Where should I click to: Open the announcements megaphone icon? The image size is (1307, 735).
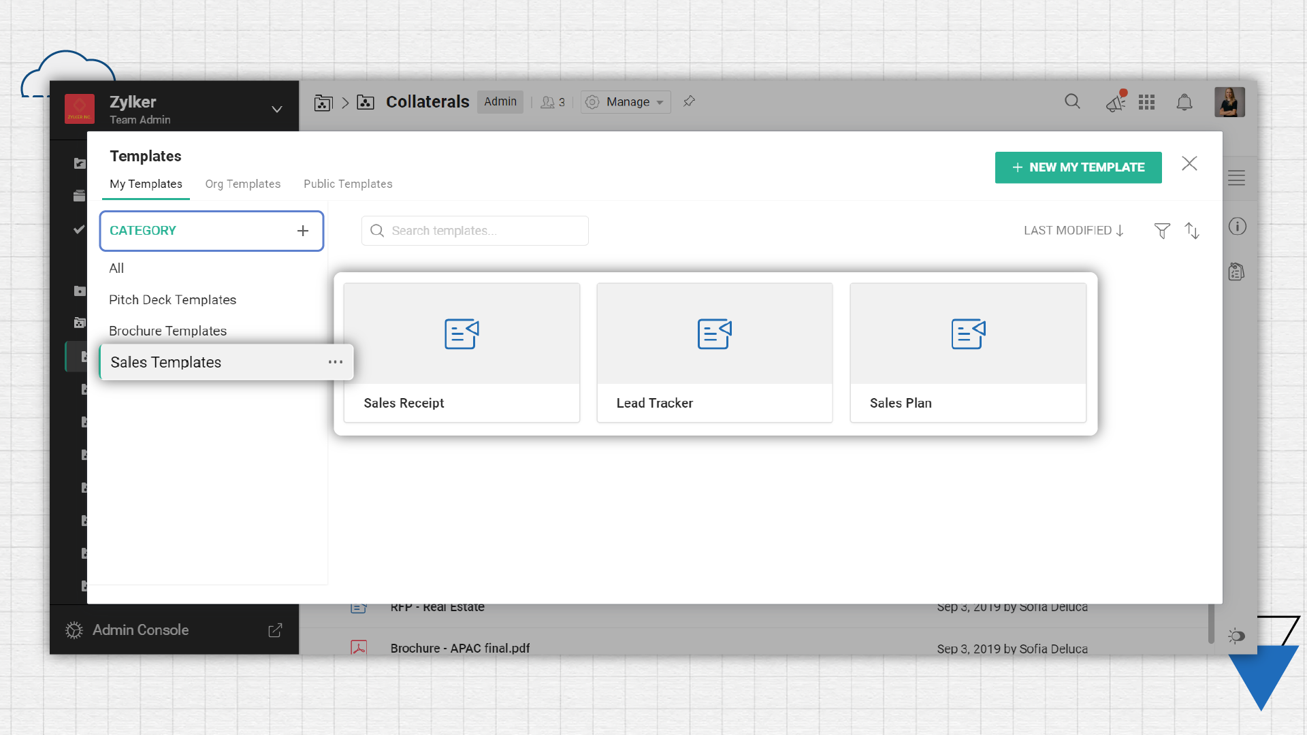coord(1115,103)
